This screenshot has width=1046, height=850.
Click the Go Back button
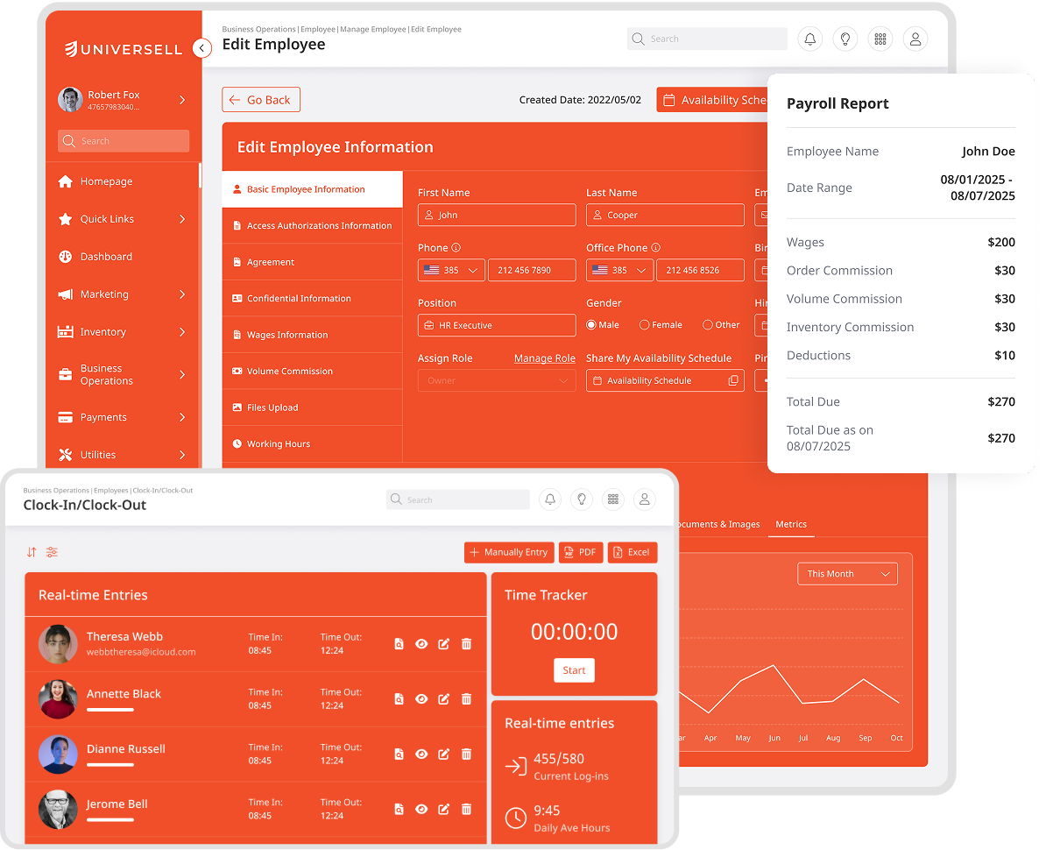click(261, 99)
